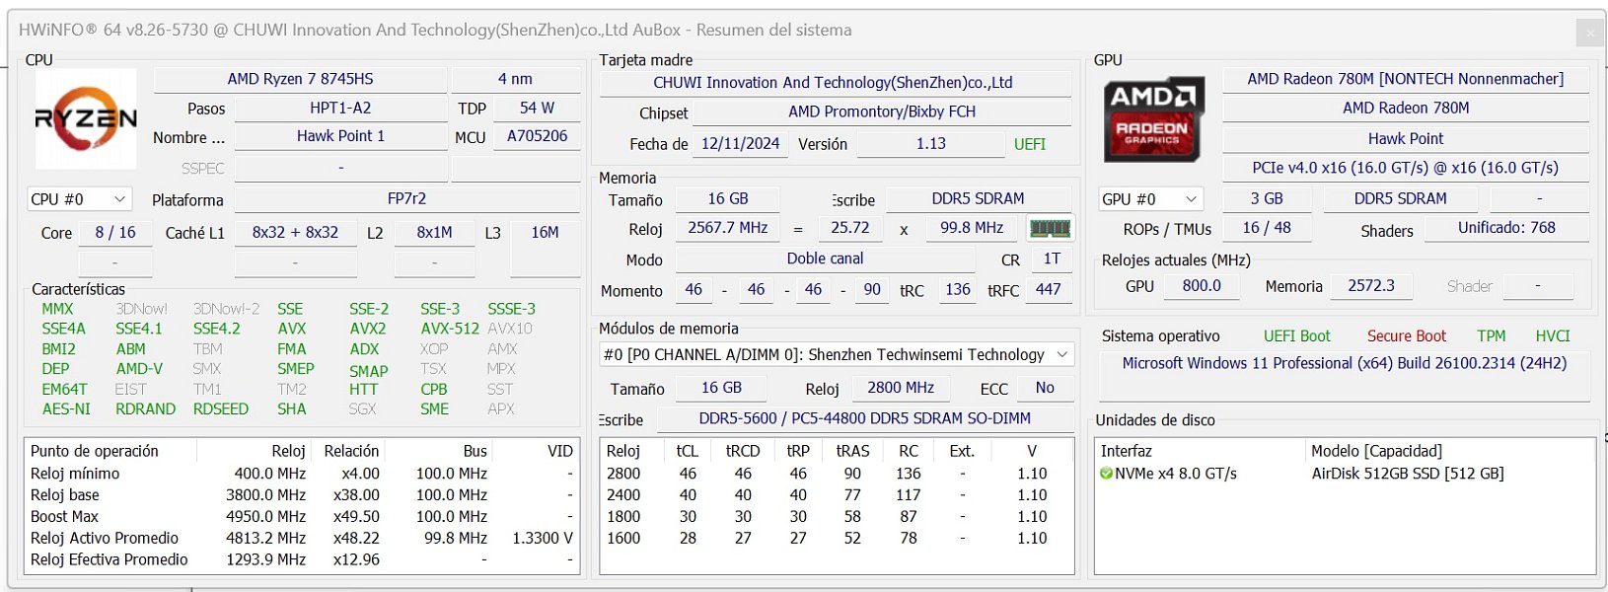Click the AirDisk 512GB SSD drive entry
1608x592 pixels.
[x=1407, y=474]
